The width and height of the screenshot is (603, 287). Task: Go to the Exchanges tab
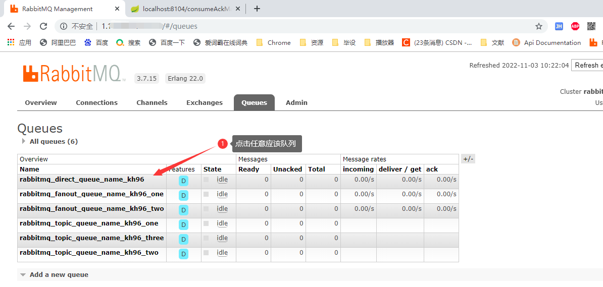click(x=204, y=102)
